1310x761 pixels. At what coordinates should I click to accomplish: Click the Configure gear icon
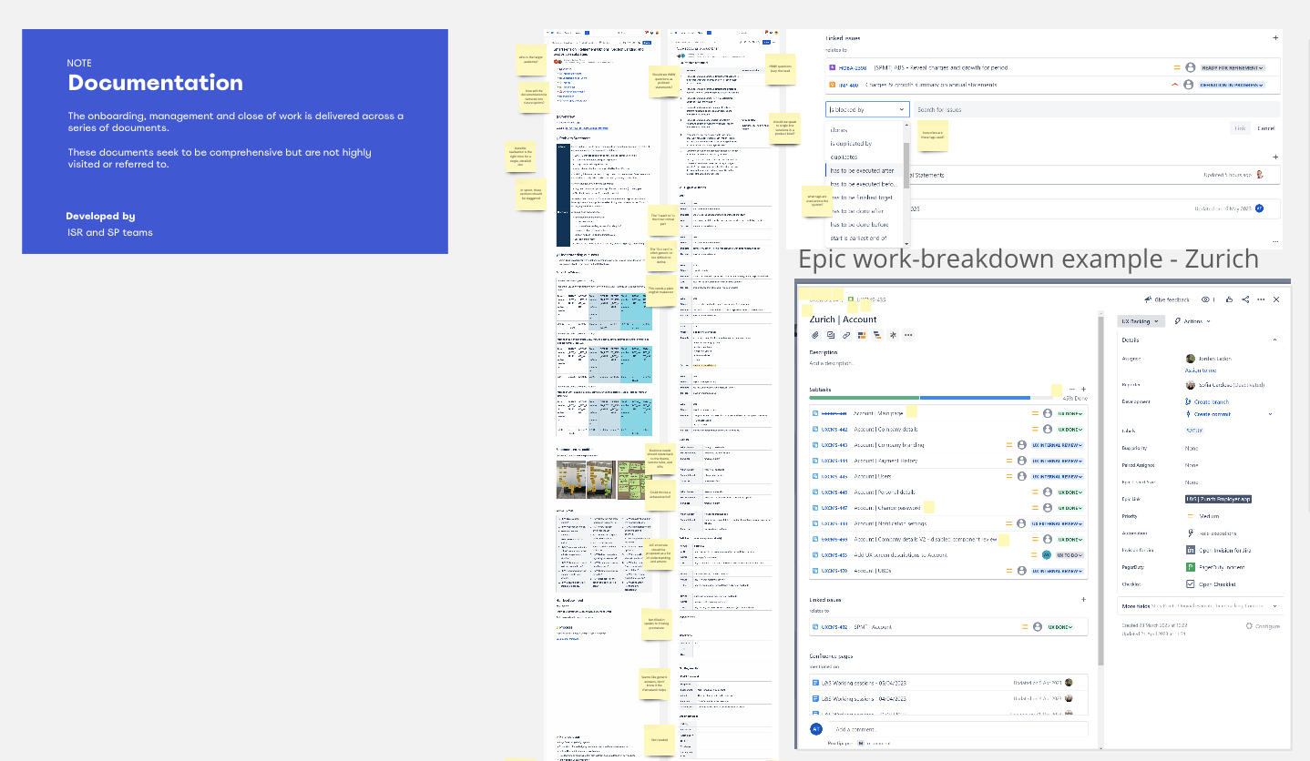[1250, 626]
